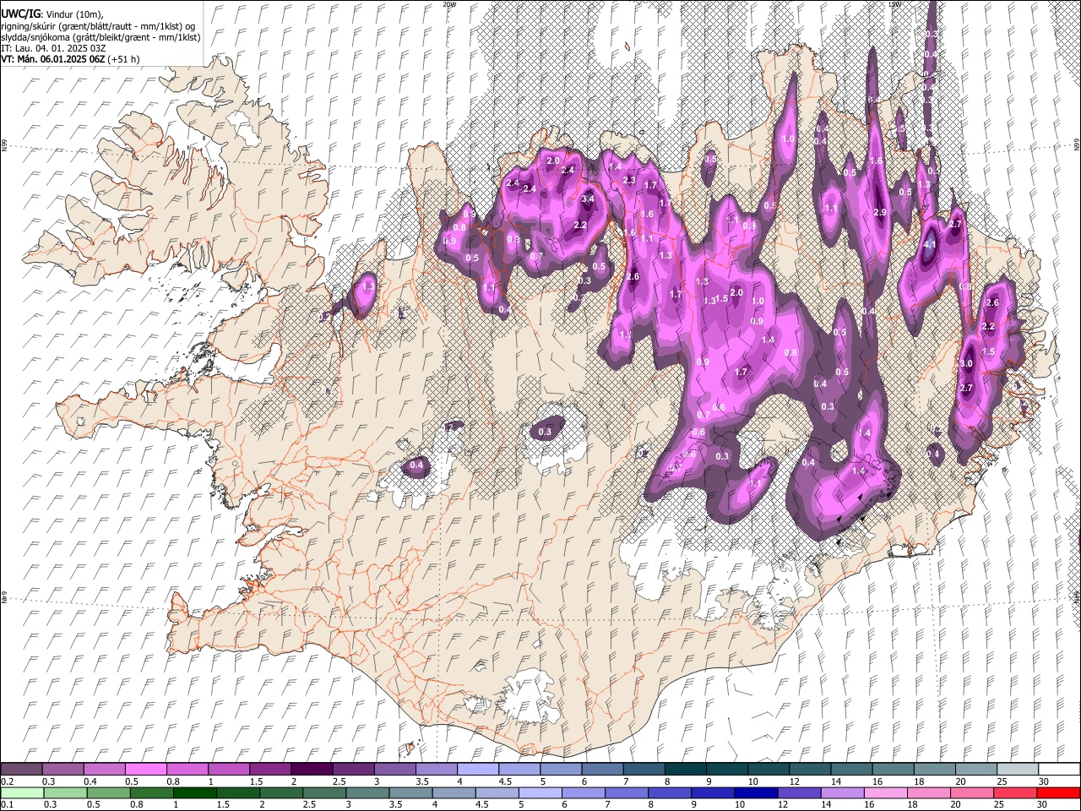Click the 4.1 snowfall value on the map
The width and height of the screenshot is (1081, 811).
pyautogui.click(x=931, y=244)
